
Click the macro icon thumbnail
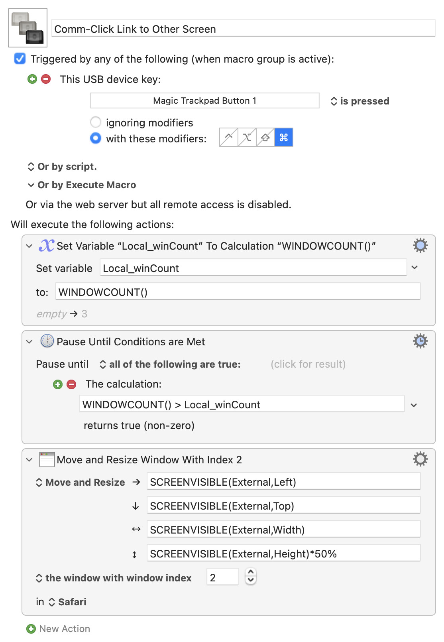tap(28, 28)
